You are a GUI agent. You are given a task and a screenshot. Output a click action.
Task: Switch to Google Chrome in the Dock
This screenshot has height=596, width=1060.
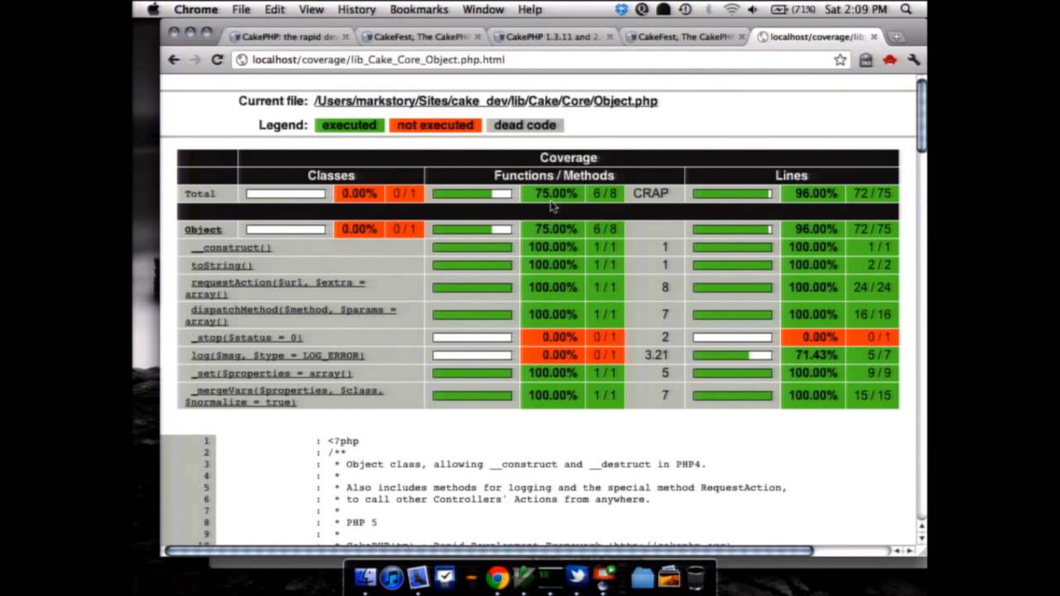(x=497, y=577)
